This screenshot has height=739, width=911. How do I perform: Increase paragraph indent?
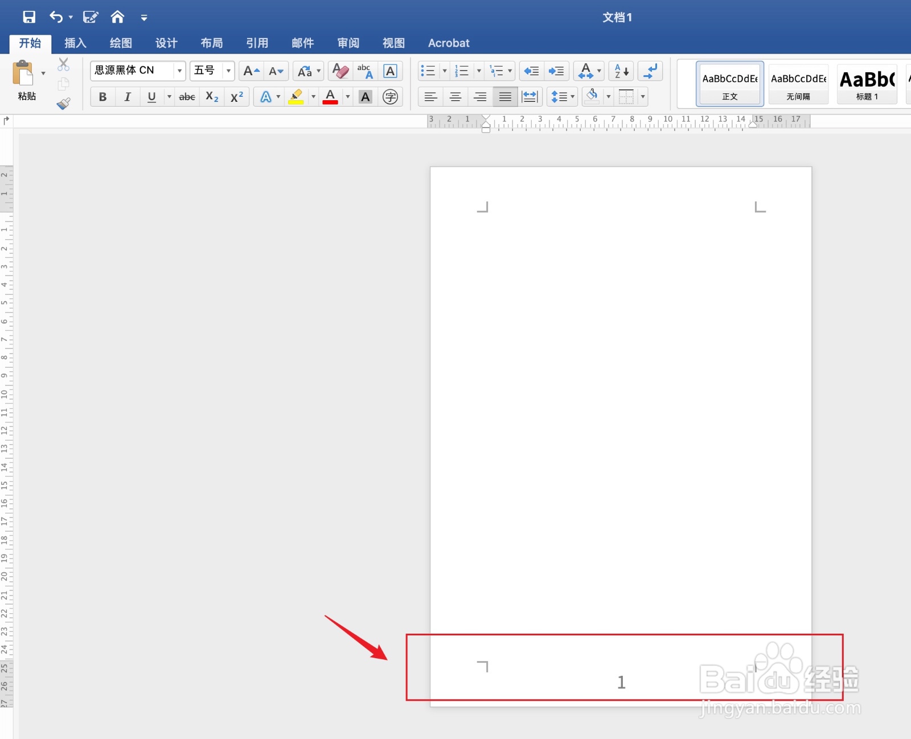[556, 71]
